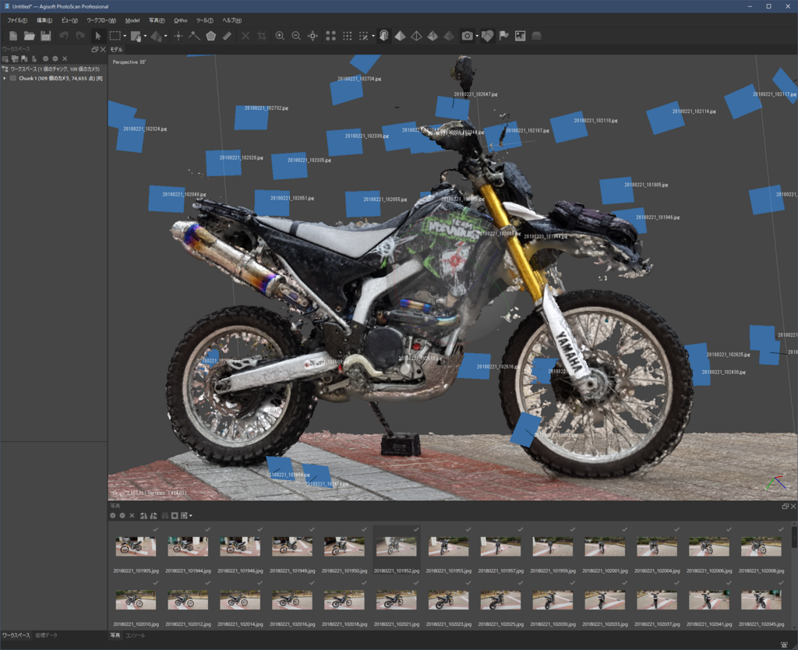Zoom out with the magnifier minus icon
Viewport: 798px width, 650px height.
click(296, 36)
